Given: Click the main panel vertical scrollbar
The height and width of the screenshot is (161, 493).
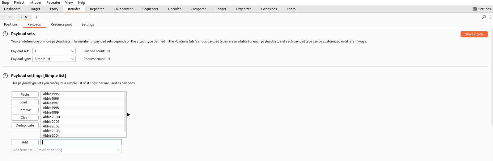Looking at the screenshot, I should (x=491, y=77).
